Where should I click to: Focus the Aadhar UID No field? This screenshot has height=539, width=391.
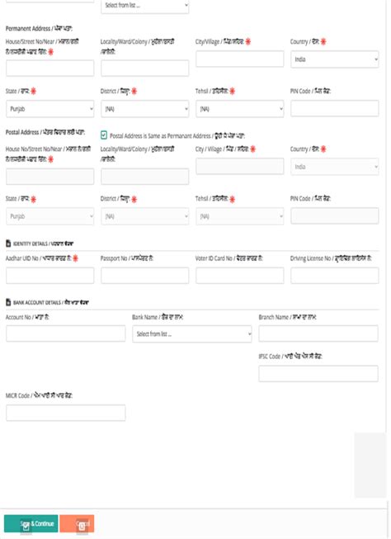click(x=49, y=276)
